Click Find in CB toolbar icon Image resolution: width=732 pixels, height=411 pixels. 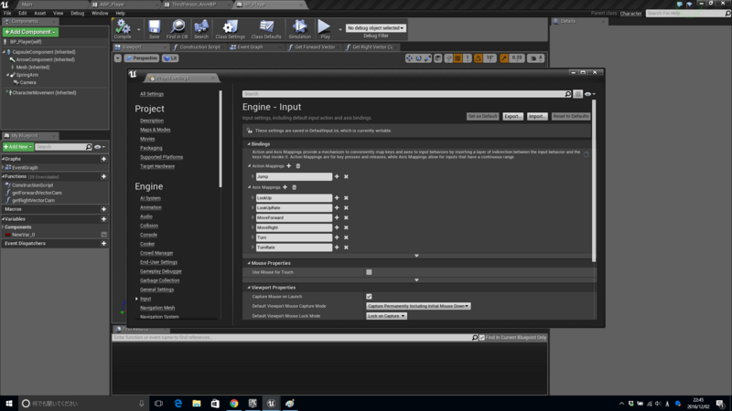(x=177, y=29)
